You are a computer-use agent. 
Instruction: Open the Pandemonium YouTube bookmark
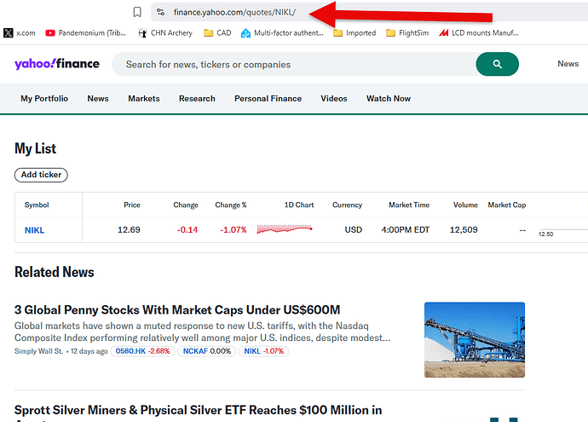point(85,33)
